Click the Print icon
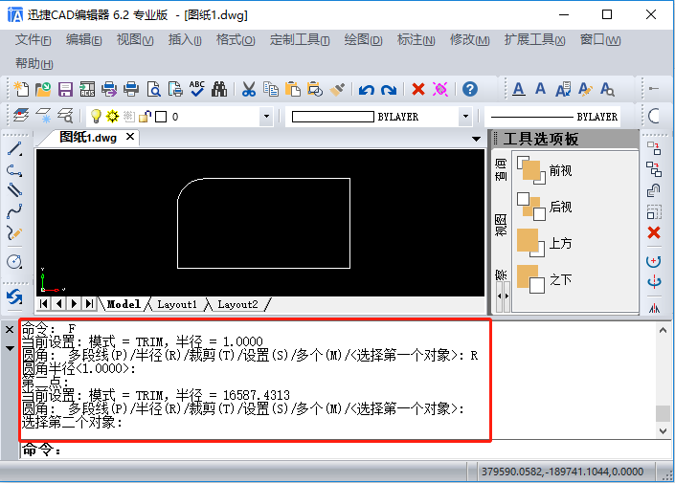This screenshot has height=483, width=675. [131, 89]
